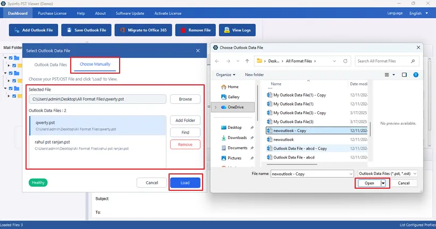Click New folder
The width and height of the screenshot is (436, 229).
click(255, 75)
